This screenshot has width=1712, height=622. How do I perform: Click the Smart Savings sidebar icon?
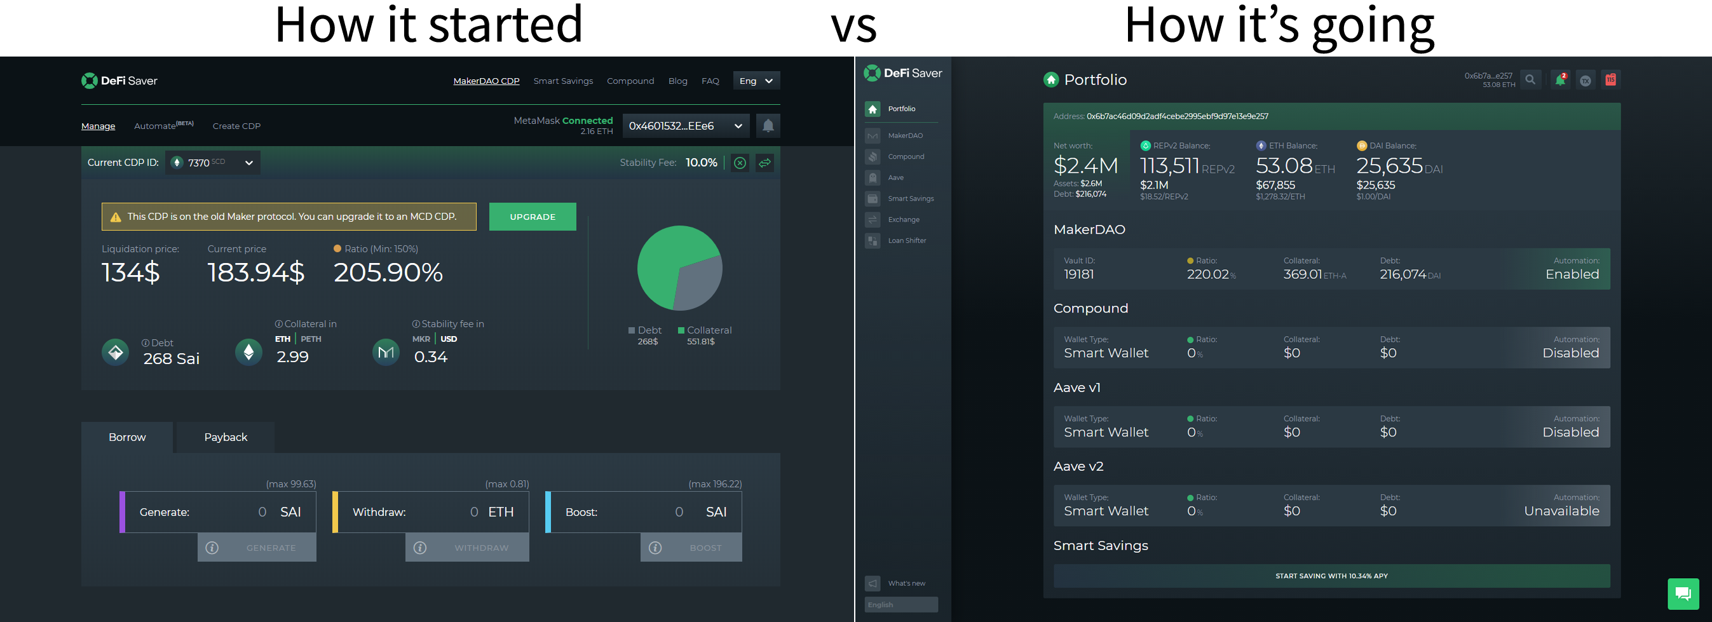click(x=873, y=199)
